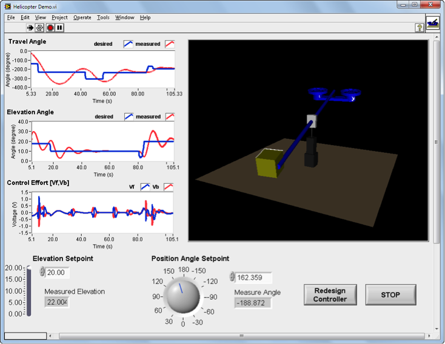Click the Elevation Setpoint numeric input field

58,273
